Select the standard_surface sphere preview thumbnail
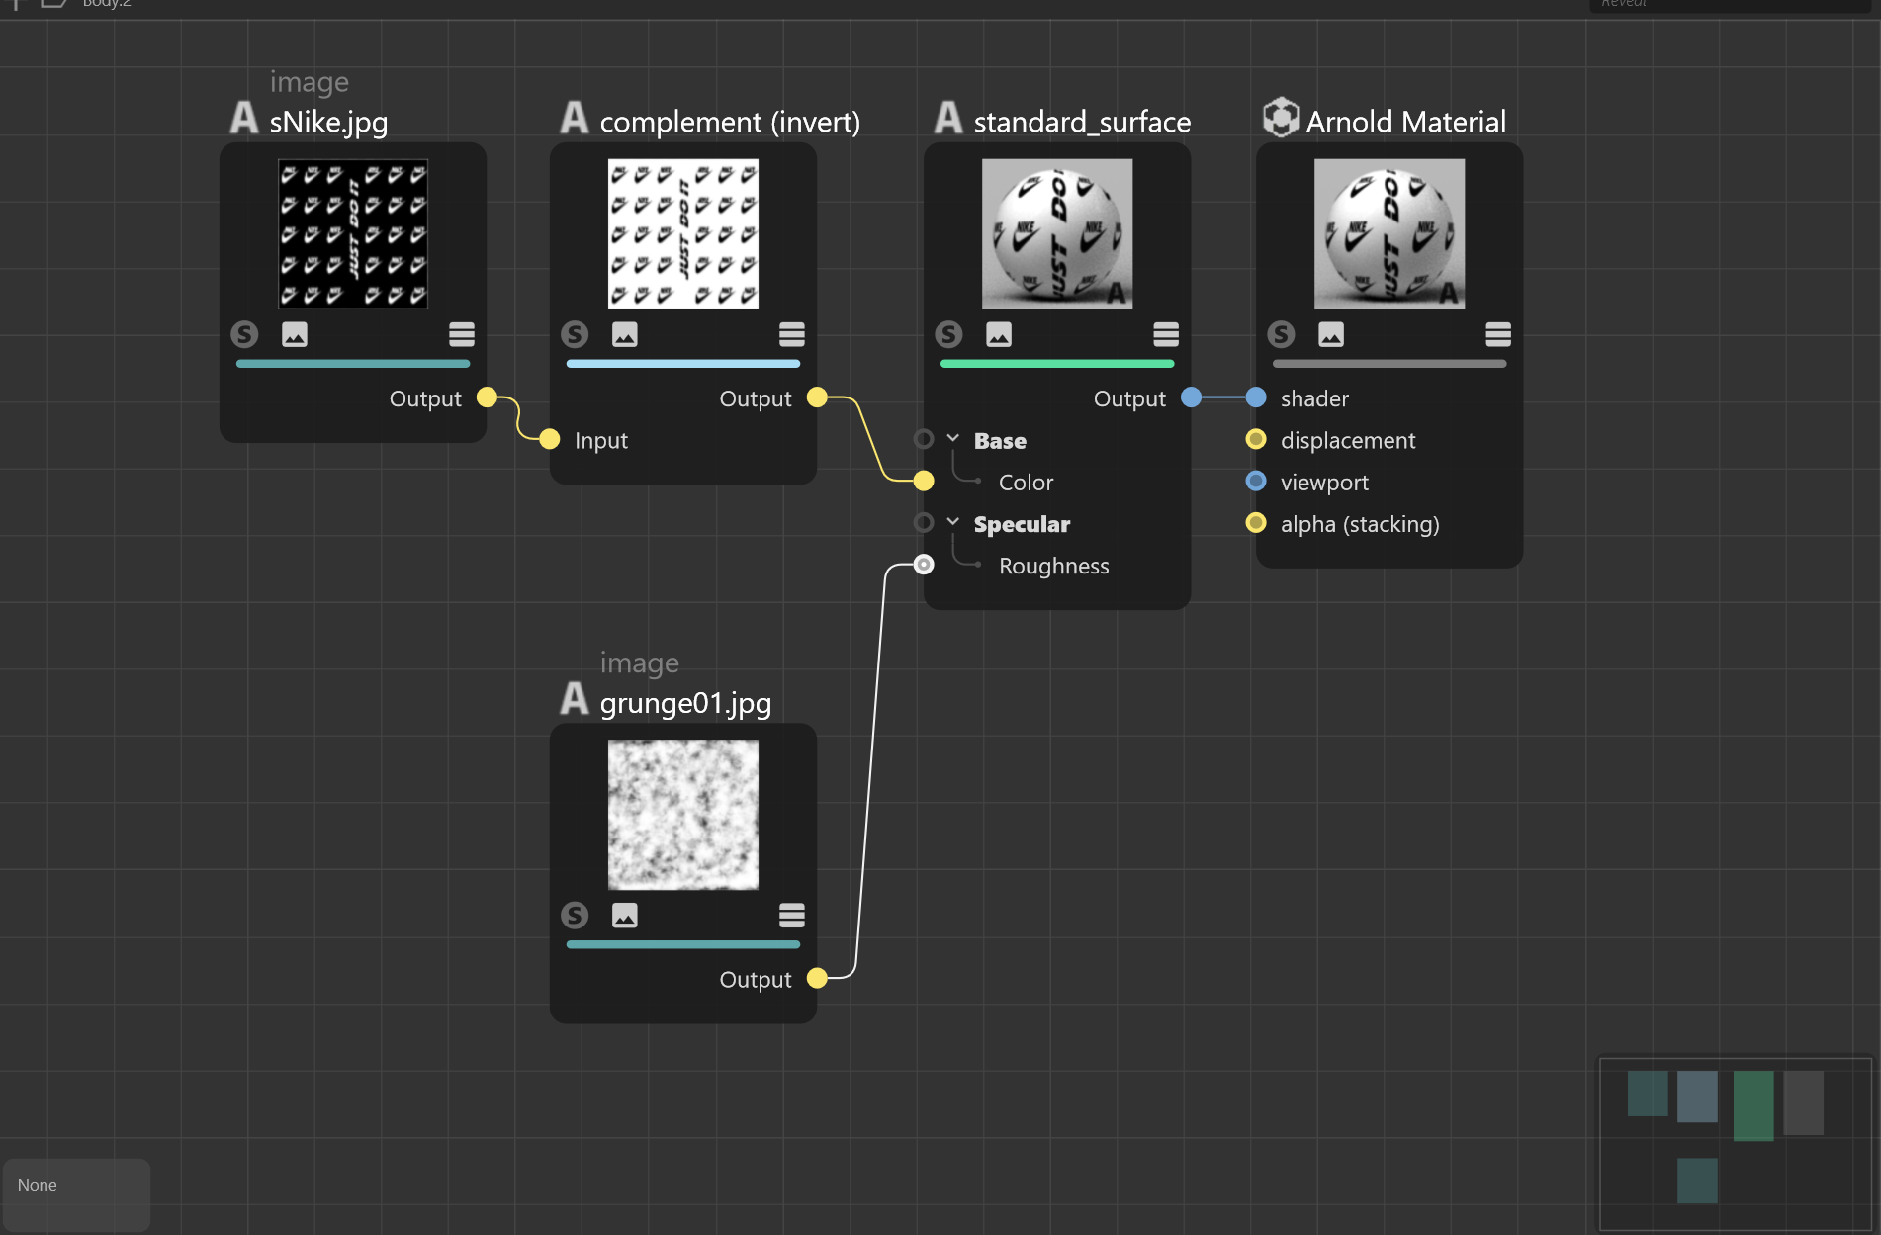1881x1235 pixels. point(1057,234)
